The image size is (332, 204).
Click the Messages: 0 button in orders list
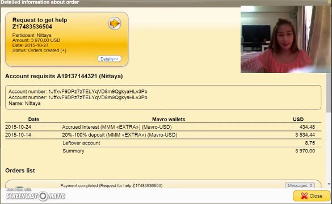click(300, 186)
